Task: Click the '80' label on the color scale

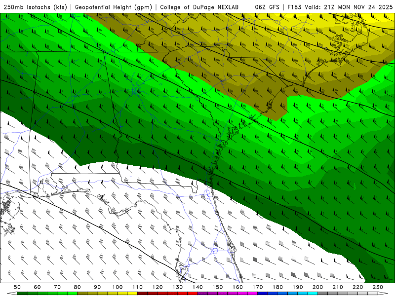Action: 78,287
